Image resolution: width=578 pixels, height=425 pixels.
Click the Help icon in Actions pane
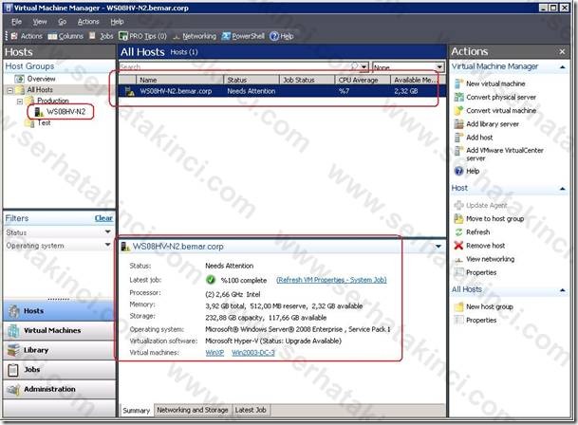pyautogui.click(x=458, y=171)
